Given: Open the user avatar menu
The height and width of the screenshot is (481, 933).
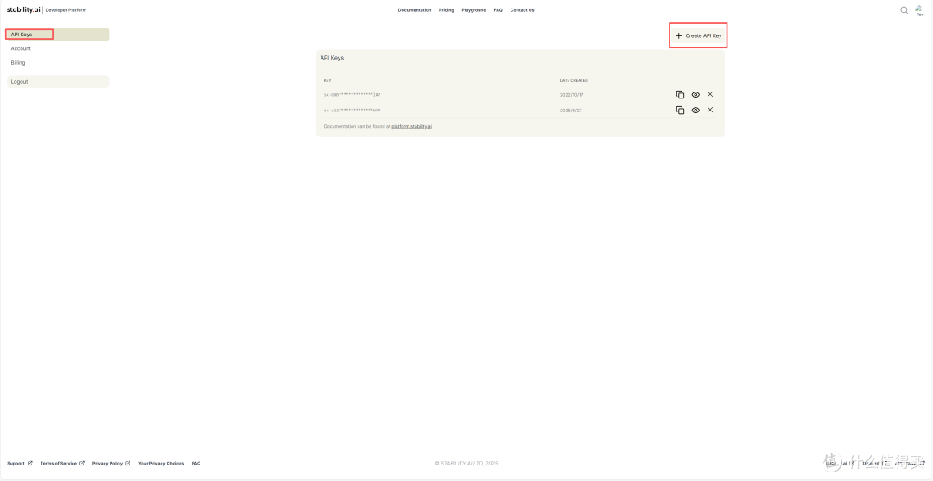Looking at the screenshot, I should (x=918, y=10).
